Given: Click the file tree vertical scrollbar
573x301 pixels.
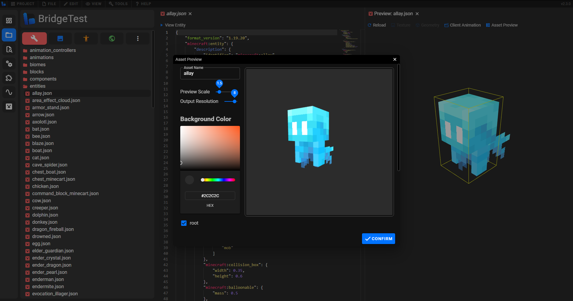Looking at the screenshot, I should (153, 69).
